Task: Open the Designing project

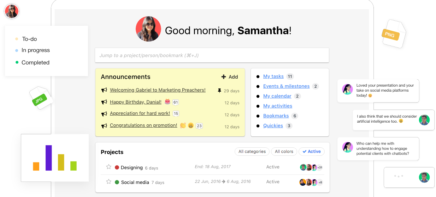Action: 132,167
